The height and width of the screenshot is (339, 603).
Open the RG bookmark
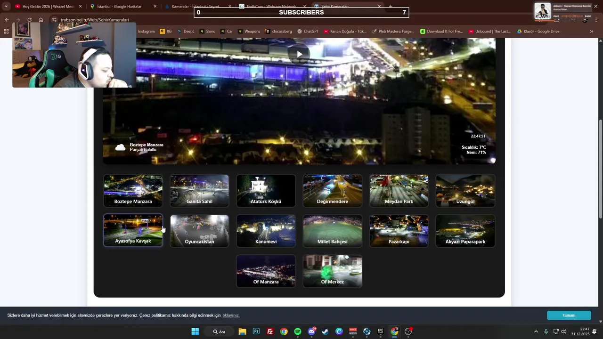point(166,32)
